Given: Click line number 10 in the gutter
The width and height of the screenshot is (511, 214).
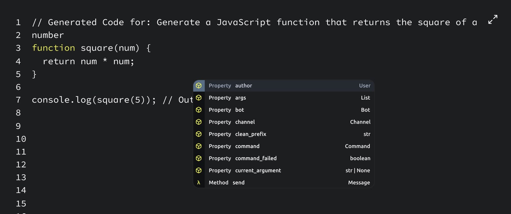Looking at the screenshot, I should pos(21,139).
